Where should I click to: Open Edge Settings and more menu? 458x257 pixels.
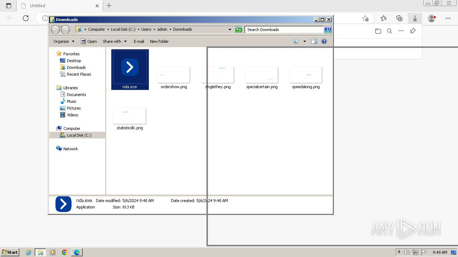coord(448,18)
